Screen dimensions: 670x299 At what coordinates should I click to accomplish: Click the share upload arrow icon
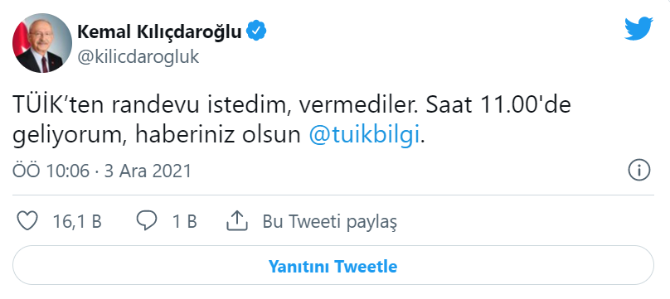(x=237, y=221)
